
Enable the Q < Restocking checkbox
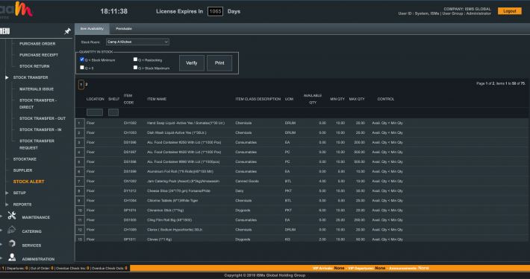coord(135,60)
